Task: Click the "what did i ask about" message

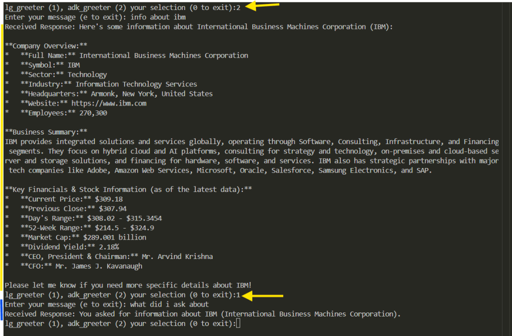Action: click(x=169, y=305)
